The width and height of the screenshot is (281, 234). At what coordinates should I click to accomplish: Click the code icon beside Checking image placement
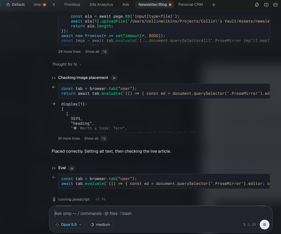pyautogui.click(x=54, y=78)
